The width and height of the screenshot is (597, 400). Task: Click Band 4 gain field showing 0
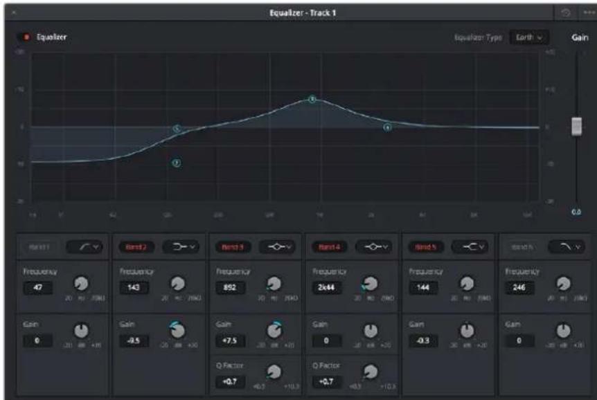coord(327,340)
